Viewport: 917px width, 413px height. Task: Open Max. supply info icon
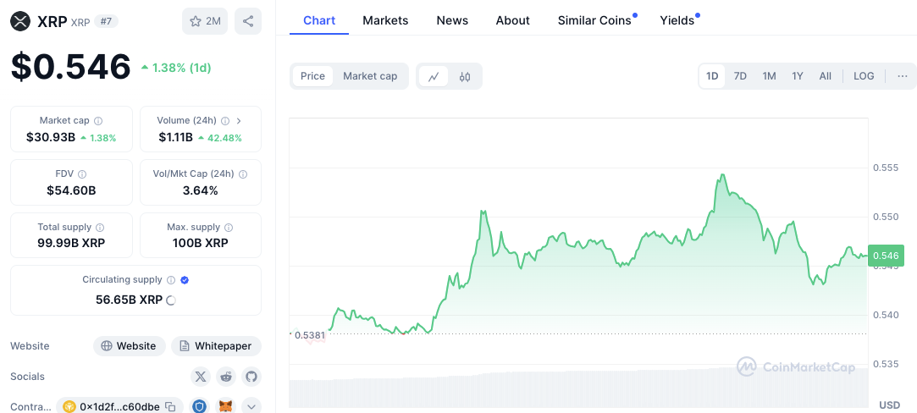229,228
